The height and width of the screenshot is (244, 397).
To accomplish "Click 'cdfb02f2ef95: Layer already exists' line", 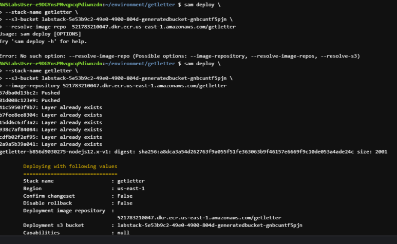I will 51,137.
